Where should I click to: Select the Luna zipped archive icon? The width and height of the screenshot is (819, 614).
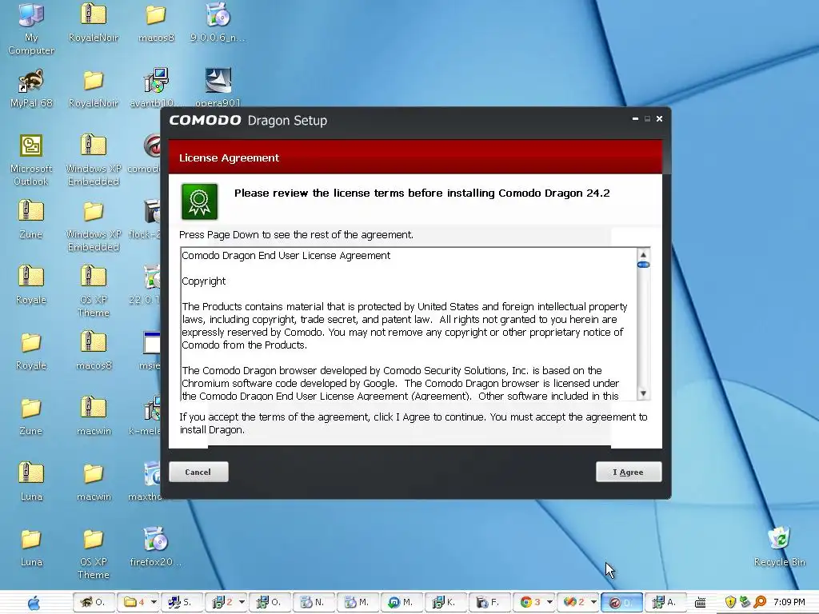(31, 481)
